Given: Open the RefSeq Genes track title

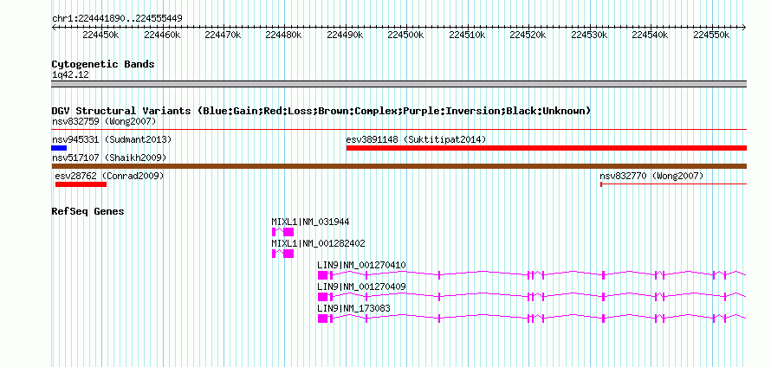Looking at the screenshot, I should pyautogui.click(x=88, y=212).
